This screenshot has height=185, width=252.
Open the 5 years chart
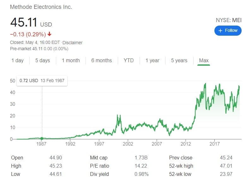(x=179, y=61)
